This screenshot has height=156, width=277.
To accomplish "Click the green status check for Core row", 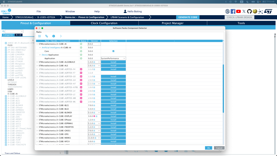I will pyautogui.click(x=81, y=51).
